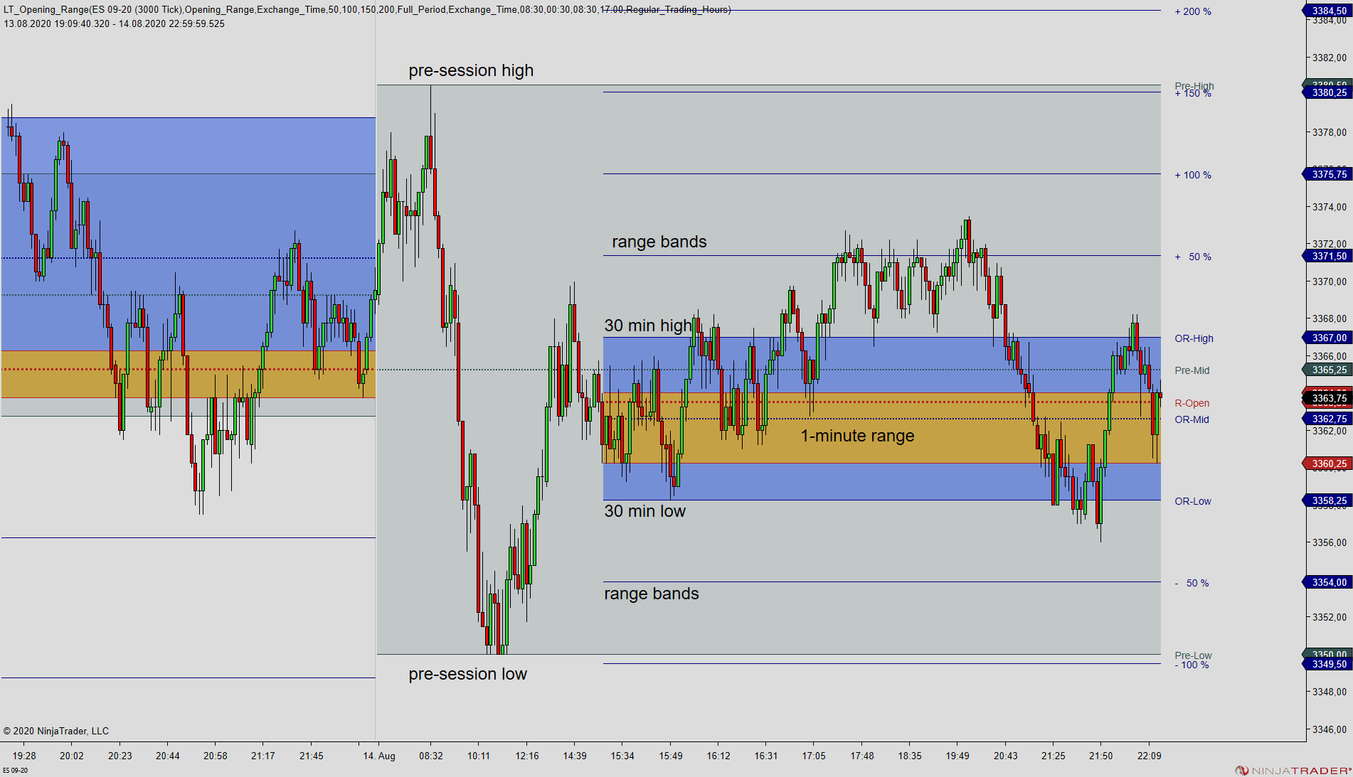Screen dimensions: 1353x777
Task: Click the 3368,00 price axis label
Action: tap(1329, 318)
